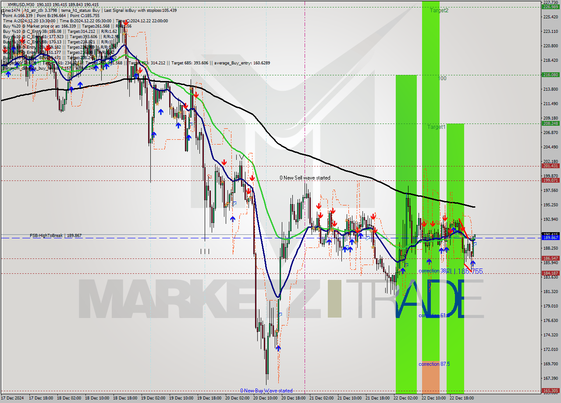Click the '17 Dec 18:00' time axis label

[x=42, y=399]
